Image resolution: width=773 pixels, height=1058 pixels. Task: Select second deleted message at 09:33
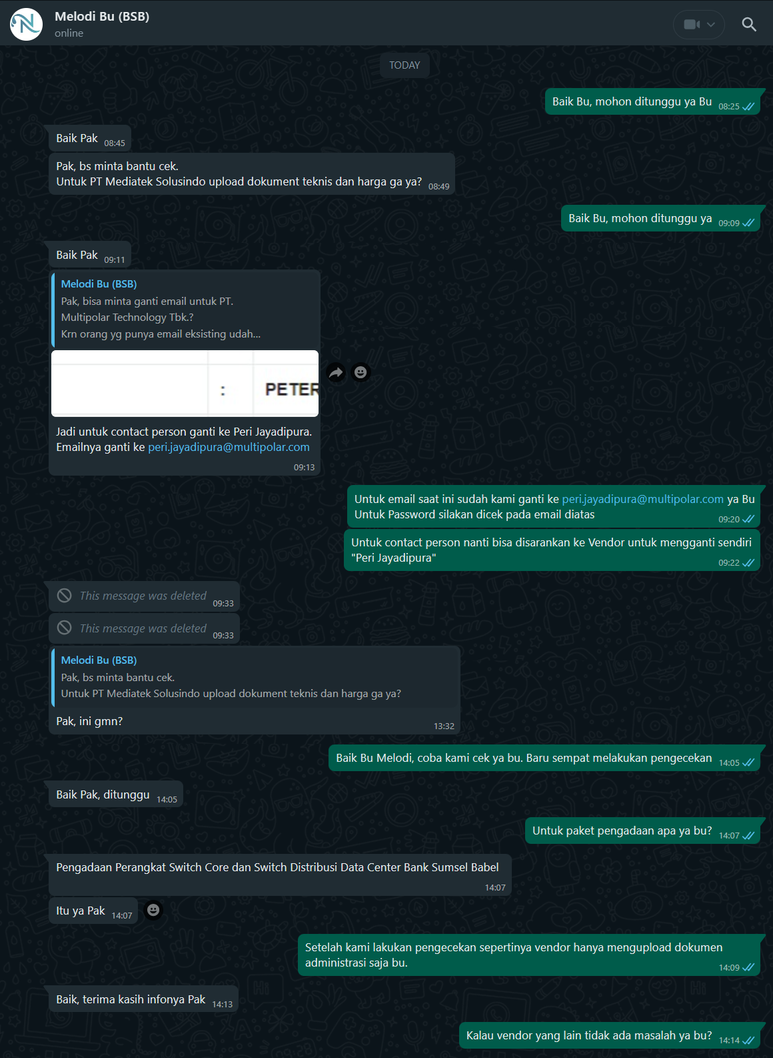(144, 629)
